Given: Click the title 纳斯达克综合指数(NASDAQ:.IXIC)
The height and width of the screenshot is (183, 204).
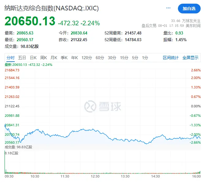Looking at the screenshot, I should click(x=51, y=8).
